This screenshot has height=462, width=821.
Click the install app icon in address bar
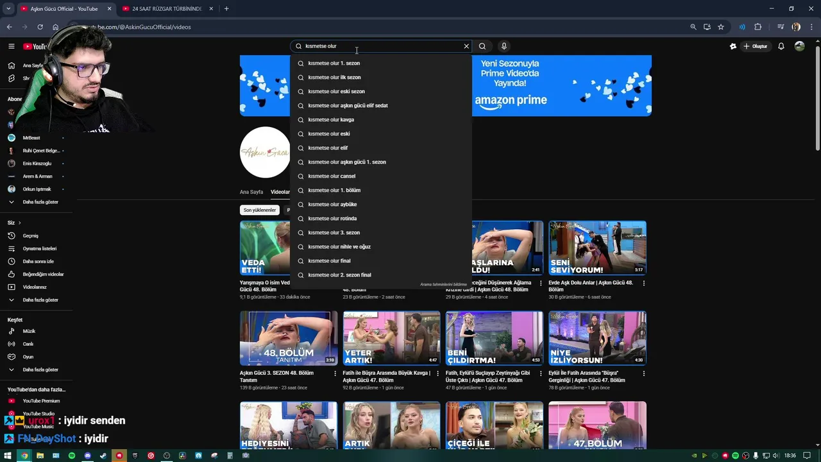tap(707, 27)
